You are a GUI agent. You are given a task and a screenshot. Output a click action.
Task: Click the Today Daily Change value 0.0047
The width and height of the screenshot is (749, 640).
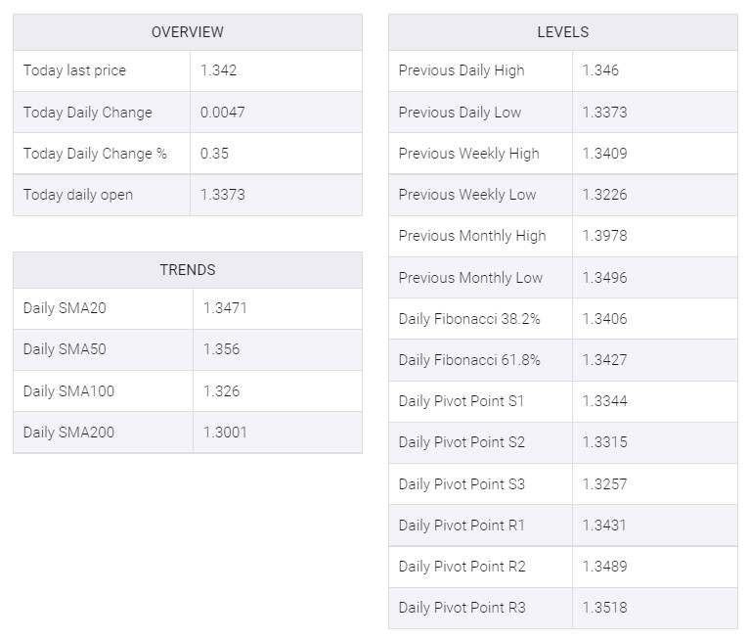tap(223, 113)
